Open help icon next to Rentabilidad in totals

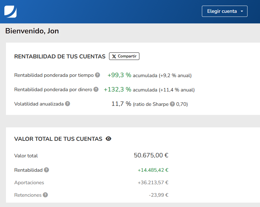tap(47, 170)
